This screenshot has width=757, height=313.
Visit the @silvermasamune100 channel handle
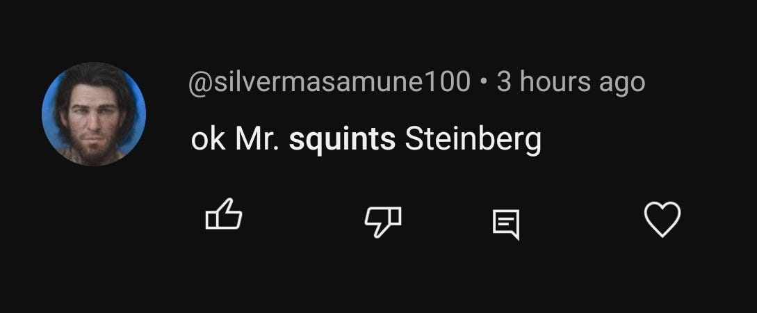click(x=329, y=81)
